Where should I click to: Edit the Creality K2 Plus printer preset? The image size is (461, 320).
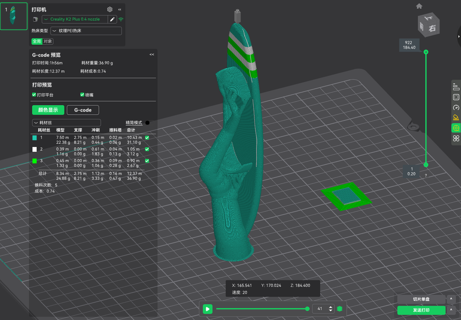click(x=112, y=19)
